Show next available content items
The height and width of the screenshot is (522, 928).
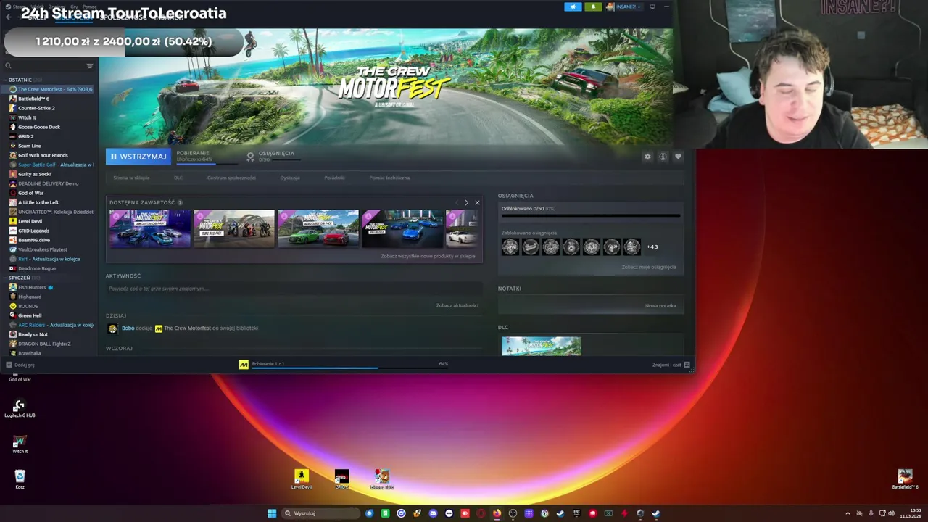tap(466, 203)
